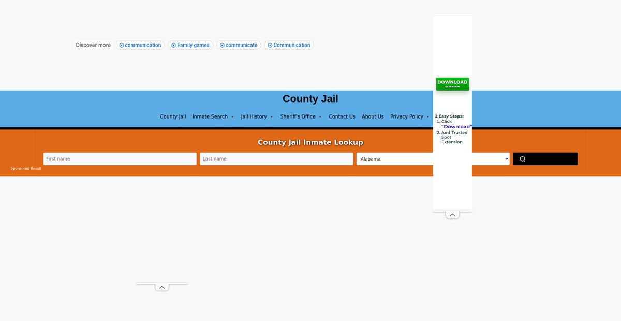621x321 pixels.
Task: Open the 'Family games' discover chip
Action: 190,45
